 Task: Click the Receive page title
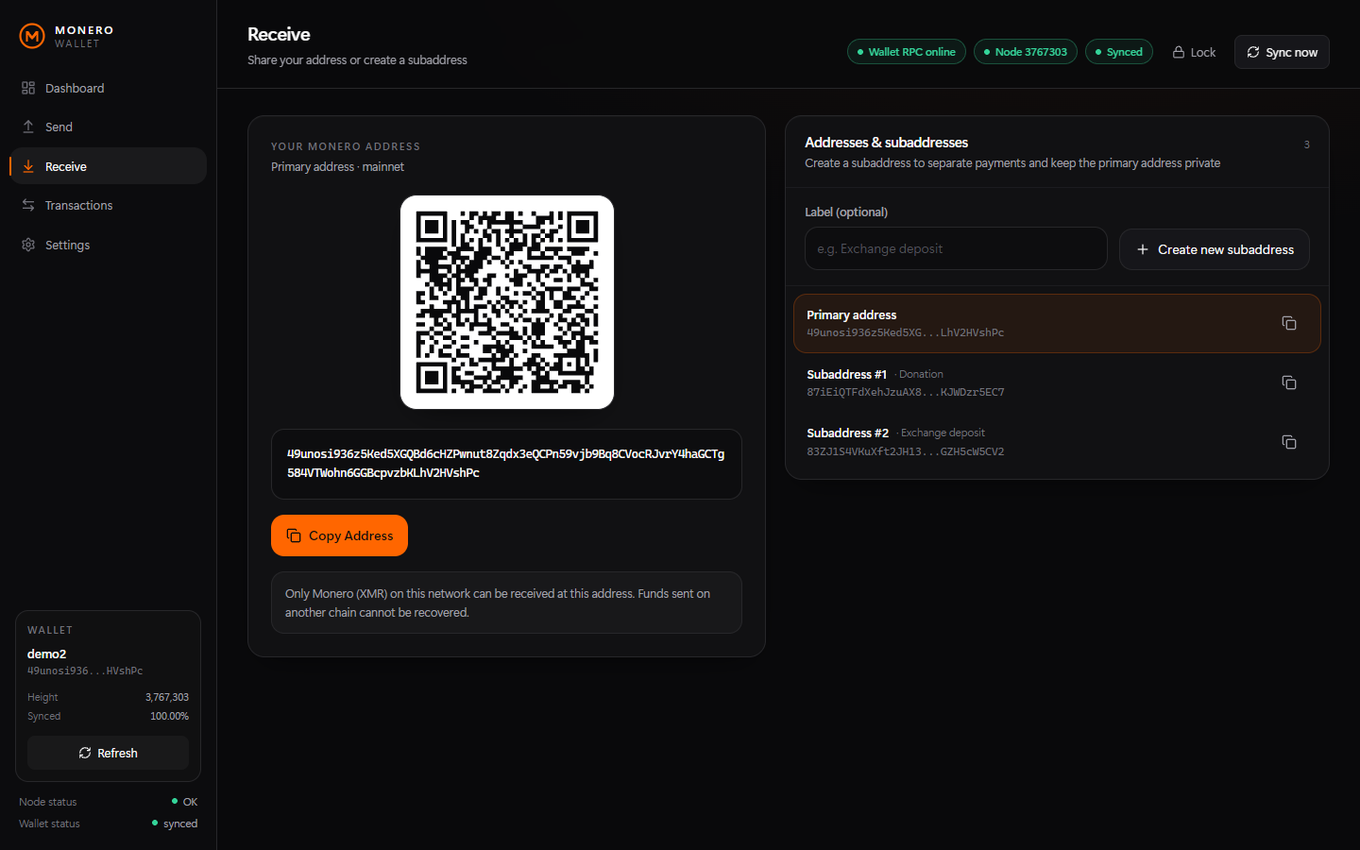point(279,34)
